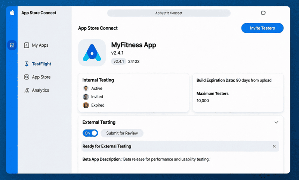299x180 pixels.
Task: Click the Expired tester avatar
Action: [x=86, y=105]
